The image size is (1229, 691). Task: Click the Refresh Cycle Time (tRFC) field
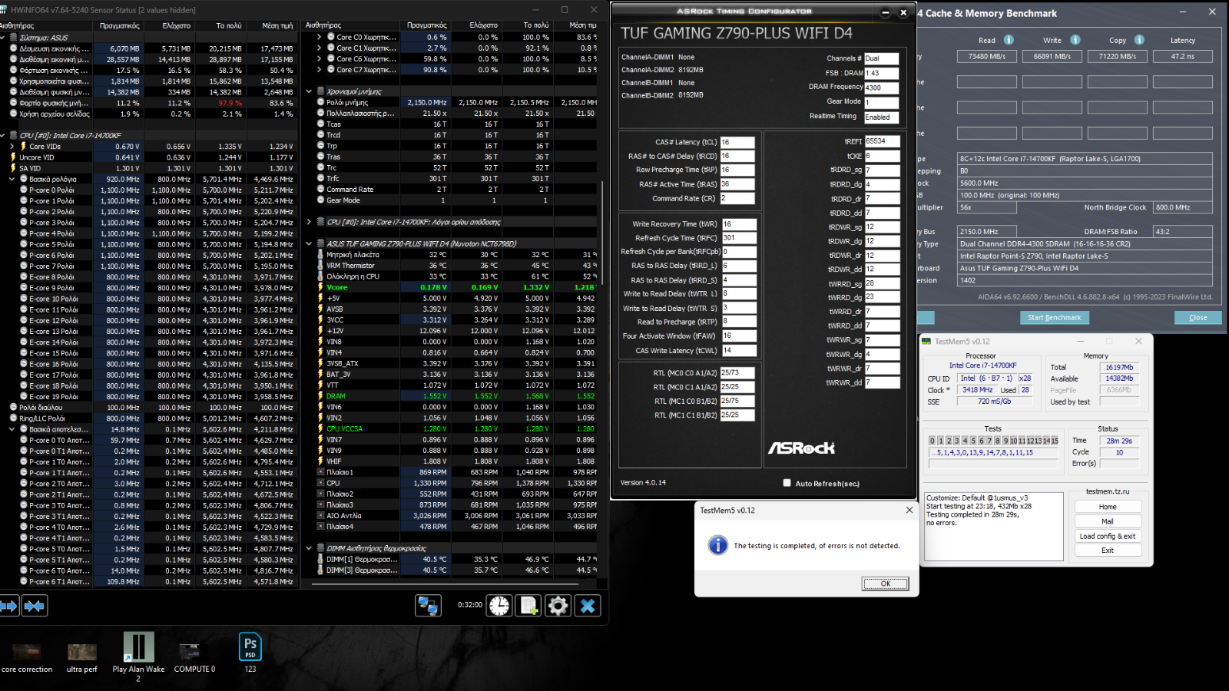737,238
